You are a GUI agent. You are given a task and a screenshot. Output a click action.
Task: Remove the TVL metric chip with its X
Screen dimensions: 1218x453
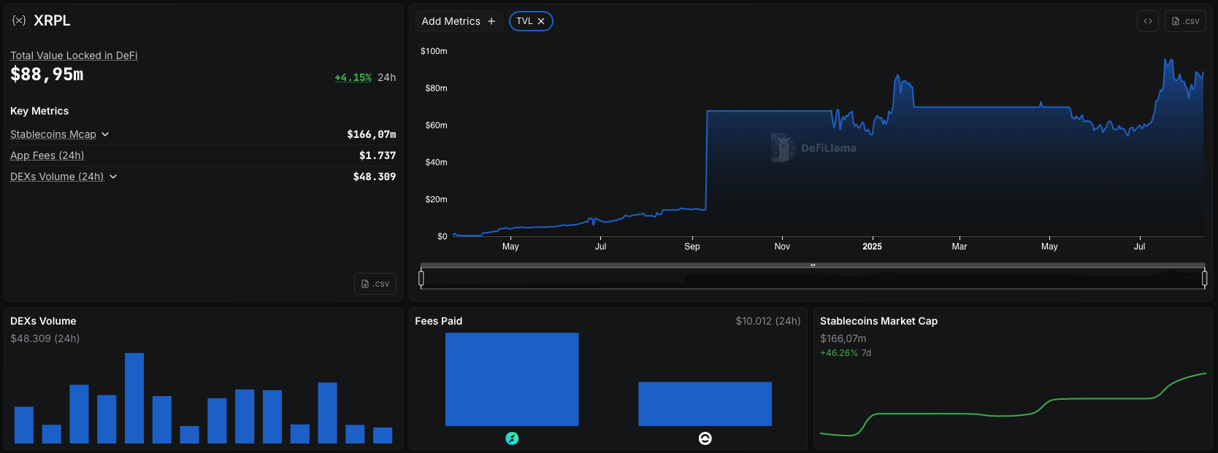(541, 21)
